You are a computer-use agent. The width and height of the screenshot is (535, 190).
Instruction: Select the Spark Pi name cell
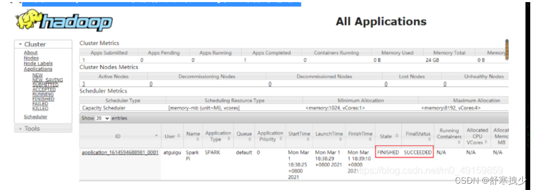(192, 155)
